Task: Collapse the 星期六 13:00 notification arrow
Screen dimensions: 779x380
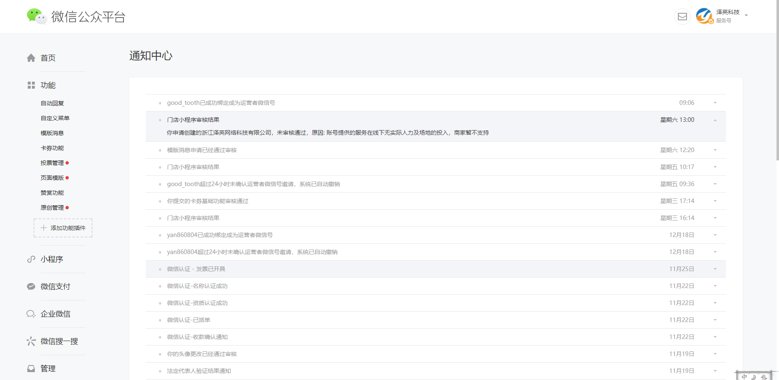Action: tap(715, 120)
